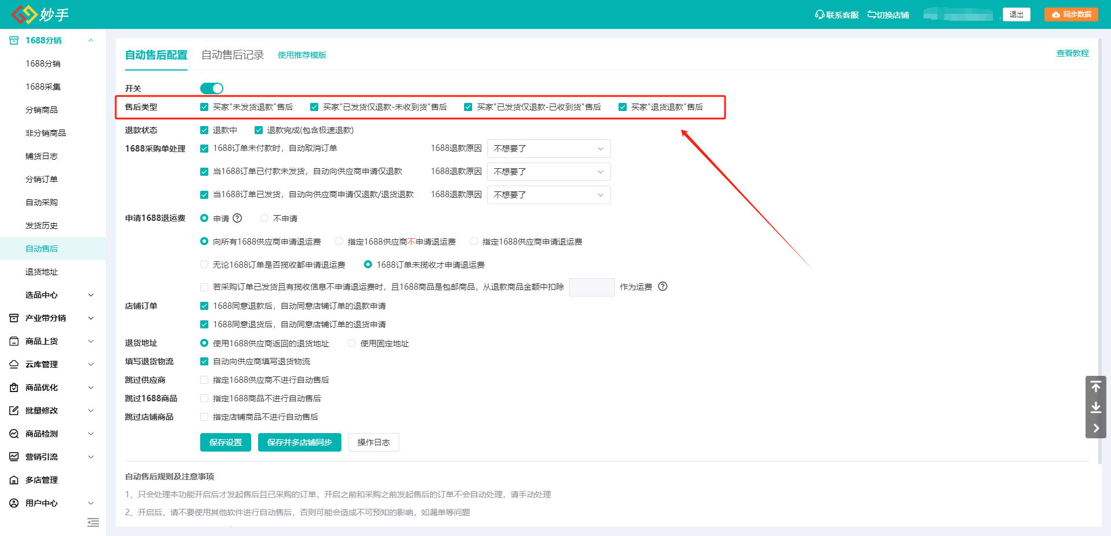
Task: Click the 联系客服 headset icon
Action: coord(819,15)
